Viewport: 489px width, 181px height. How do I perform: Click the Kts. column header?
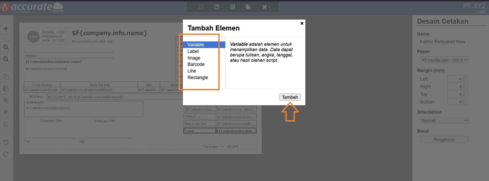click(x=149, y=85)
